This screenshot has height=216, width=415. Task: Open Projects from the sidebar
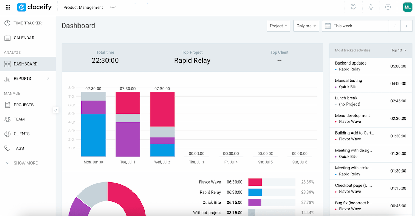click(24, 105)
